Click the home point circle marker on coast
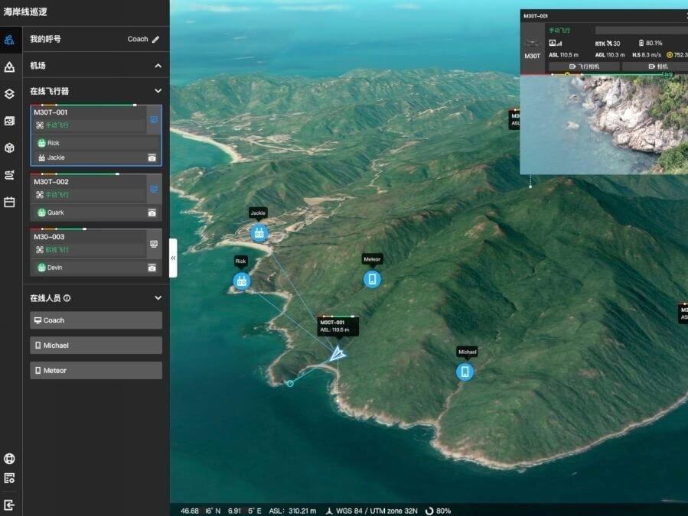 click(290, 384)
